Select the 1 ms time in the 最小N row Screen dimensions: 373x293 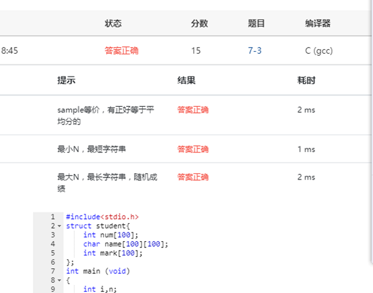[306, 149]
